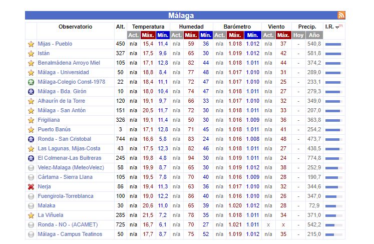
Task: Click the Málaga province title bar
Action: 185,15
